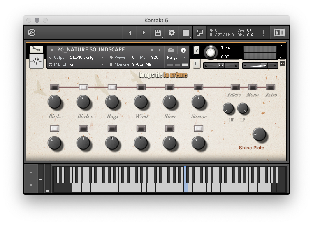Image resolution: width=313 pixels, height=225 pixels.
Task: Click the highlighted blue piano key
Action: (x=186, y=179)
